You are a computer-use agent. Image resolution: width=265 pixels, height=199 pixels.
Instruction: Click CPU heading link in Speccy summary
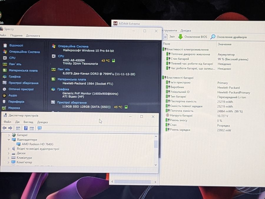(x=61, y=56)
